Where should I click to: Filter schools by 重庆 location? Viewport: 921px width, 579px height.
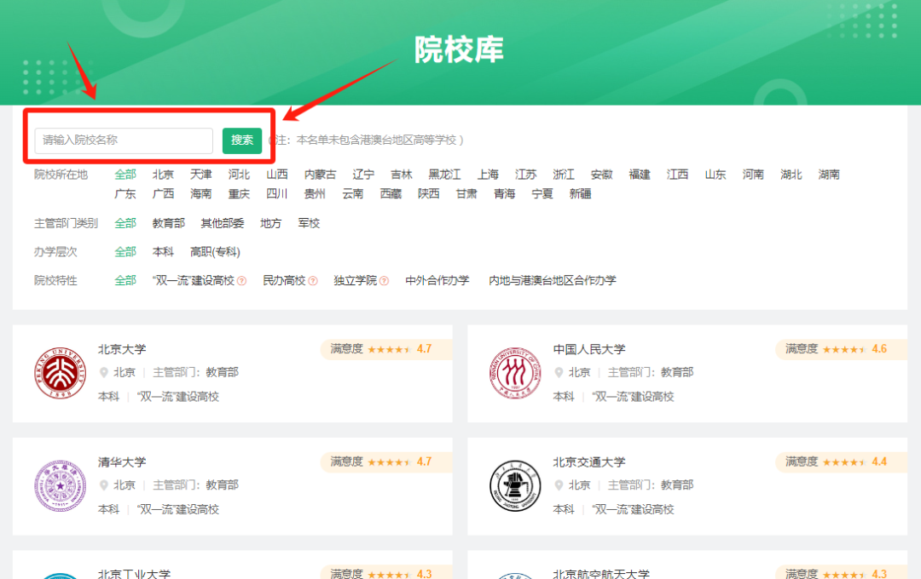(239, 193)
